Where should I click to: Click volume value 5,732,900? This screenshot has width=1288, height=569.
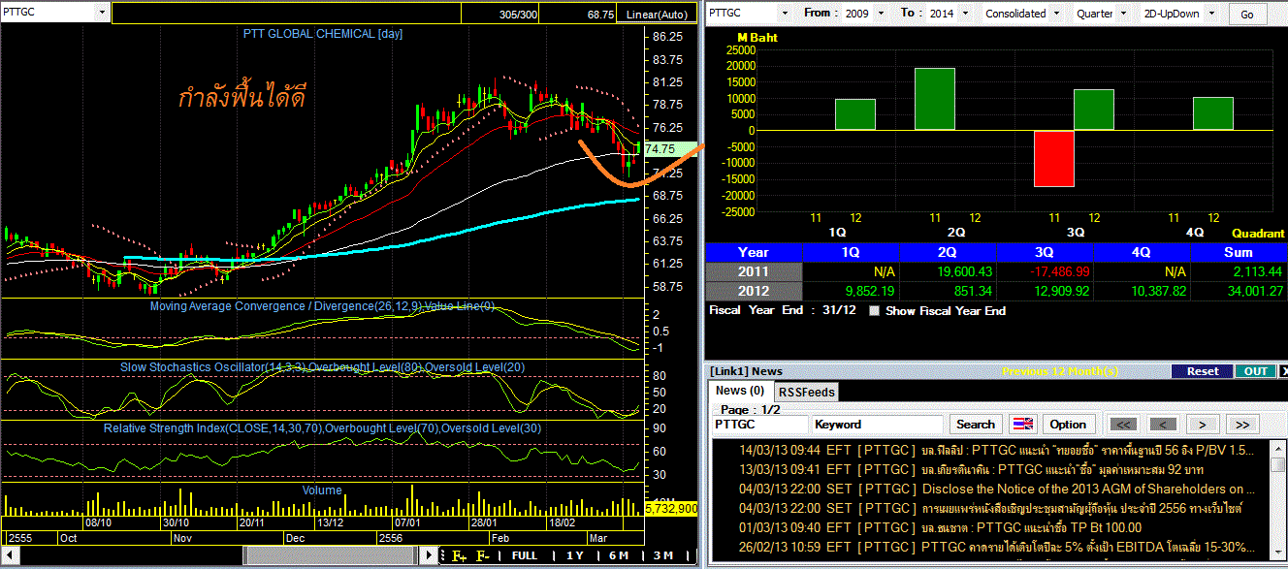[x=671, y=508]
